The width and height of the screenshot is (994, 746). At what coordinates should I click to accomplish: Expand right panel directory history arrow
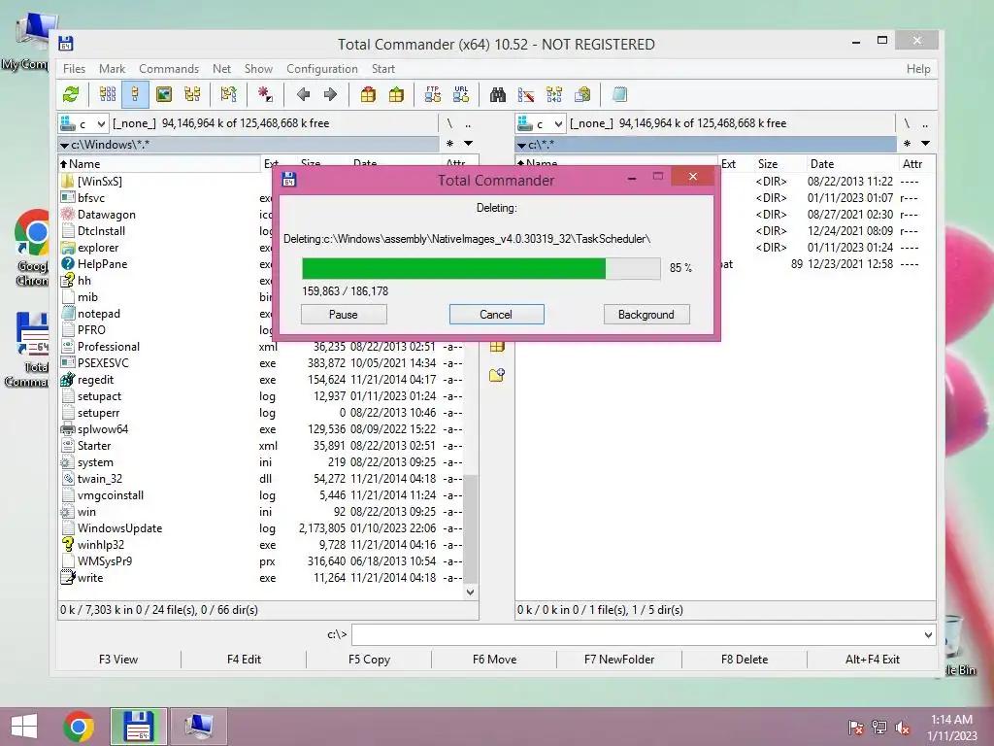tap(925, 144)
